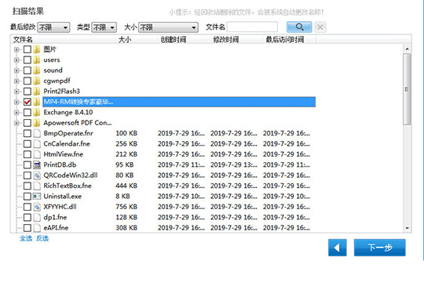
Task: Sort by 创建时间 column header
Action: coord(183,40)
